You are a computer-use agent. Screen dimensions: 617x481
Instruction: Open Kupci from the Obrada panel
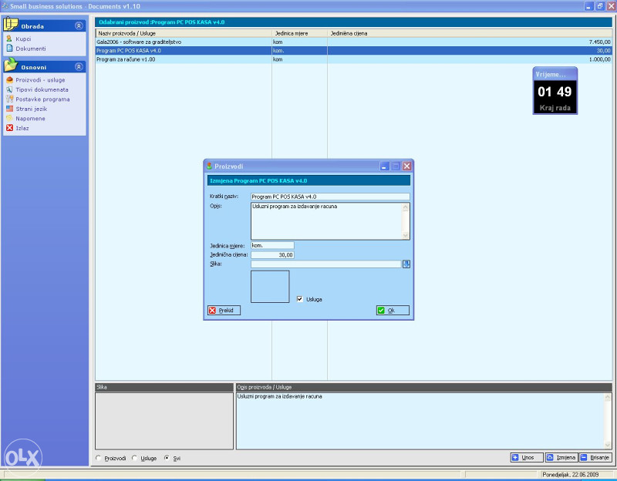23,39
